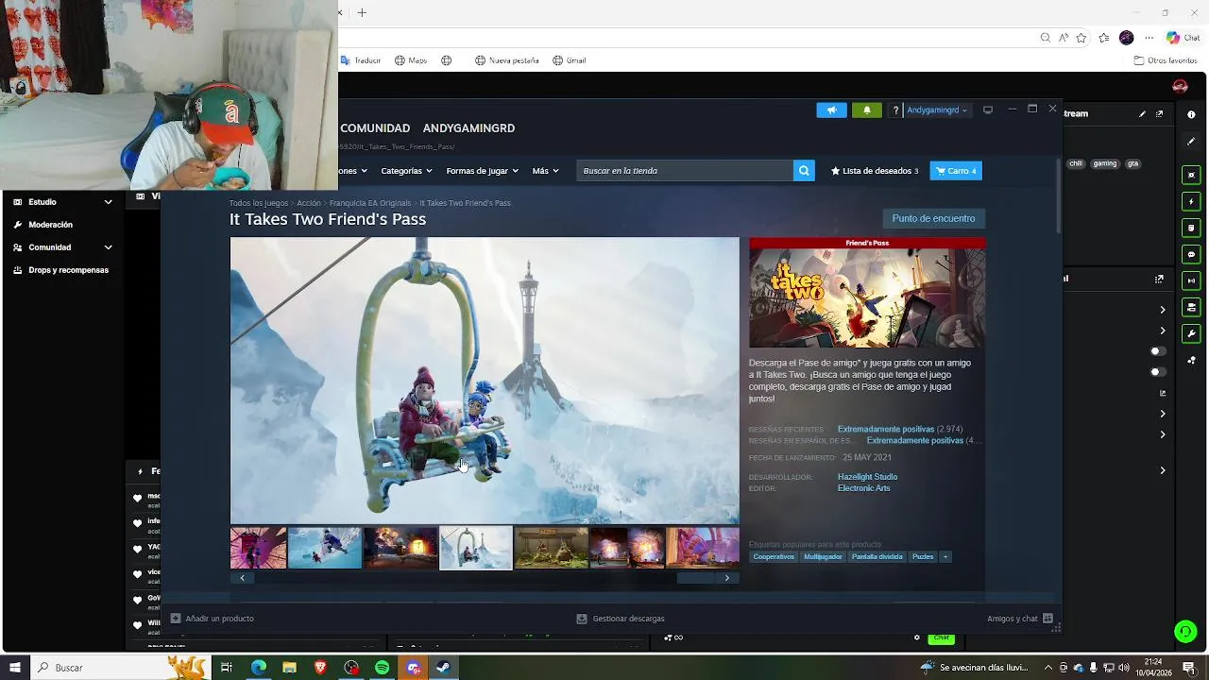This screenshot has height=680, width=1209.
Task: Click the Pantalla dividida tag
Action: [x=877, y=557]
